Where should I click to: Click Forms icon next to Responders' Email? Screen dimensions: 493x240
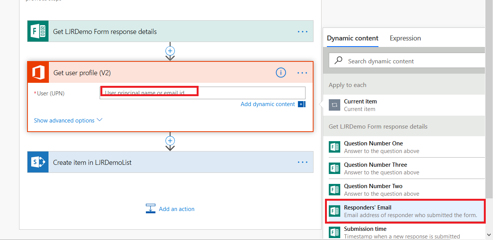coord(335,211)
